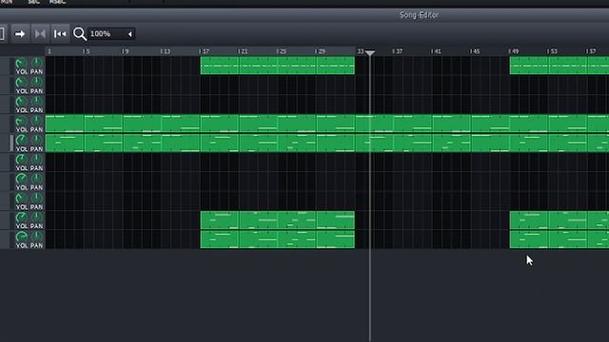Click the VOL knob of the seventh track

[21, 179]
